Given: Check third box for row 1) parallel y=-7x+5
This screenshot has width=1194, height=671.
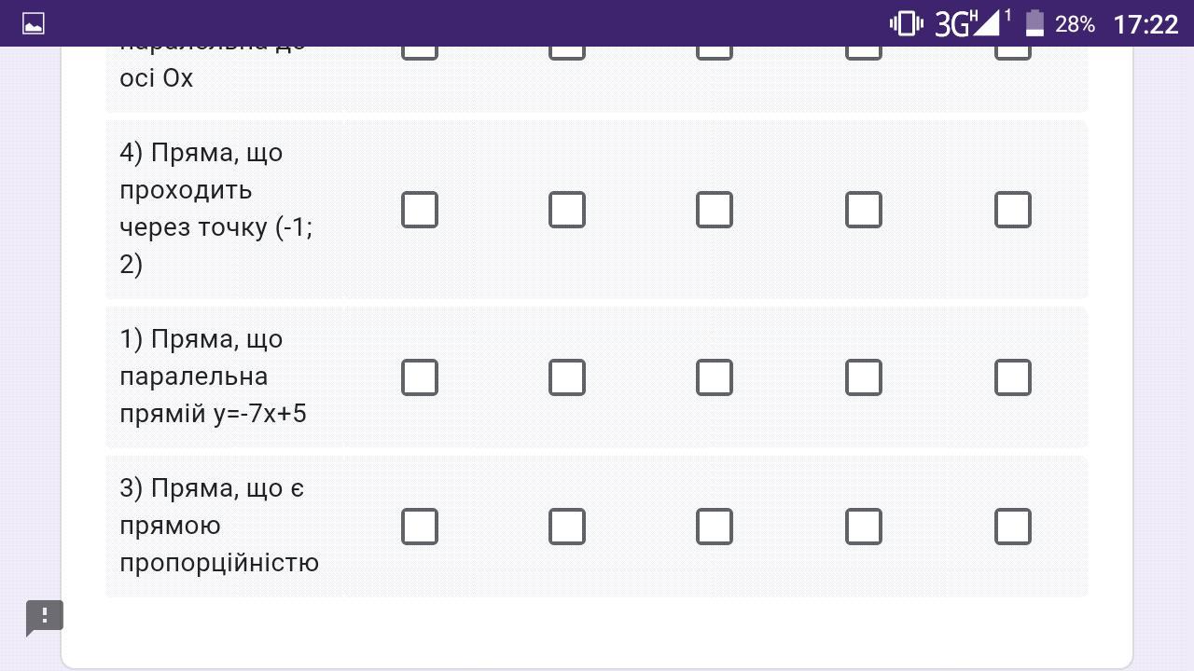Looking at the screenshot, I should click(x=715, y=377).
